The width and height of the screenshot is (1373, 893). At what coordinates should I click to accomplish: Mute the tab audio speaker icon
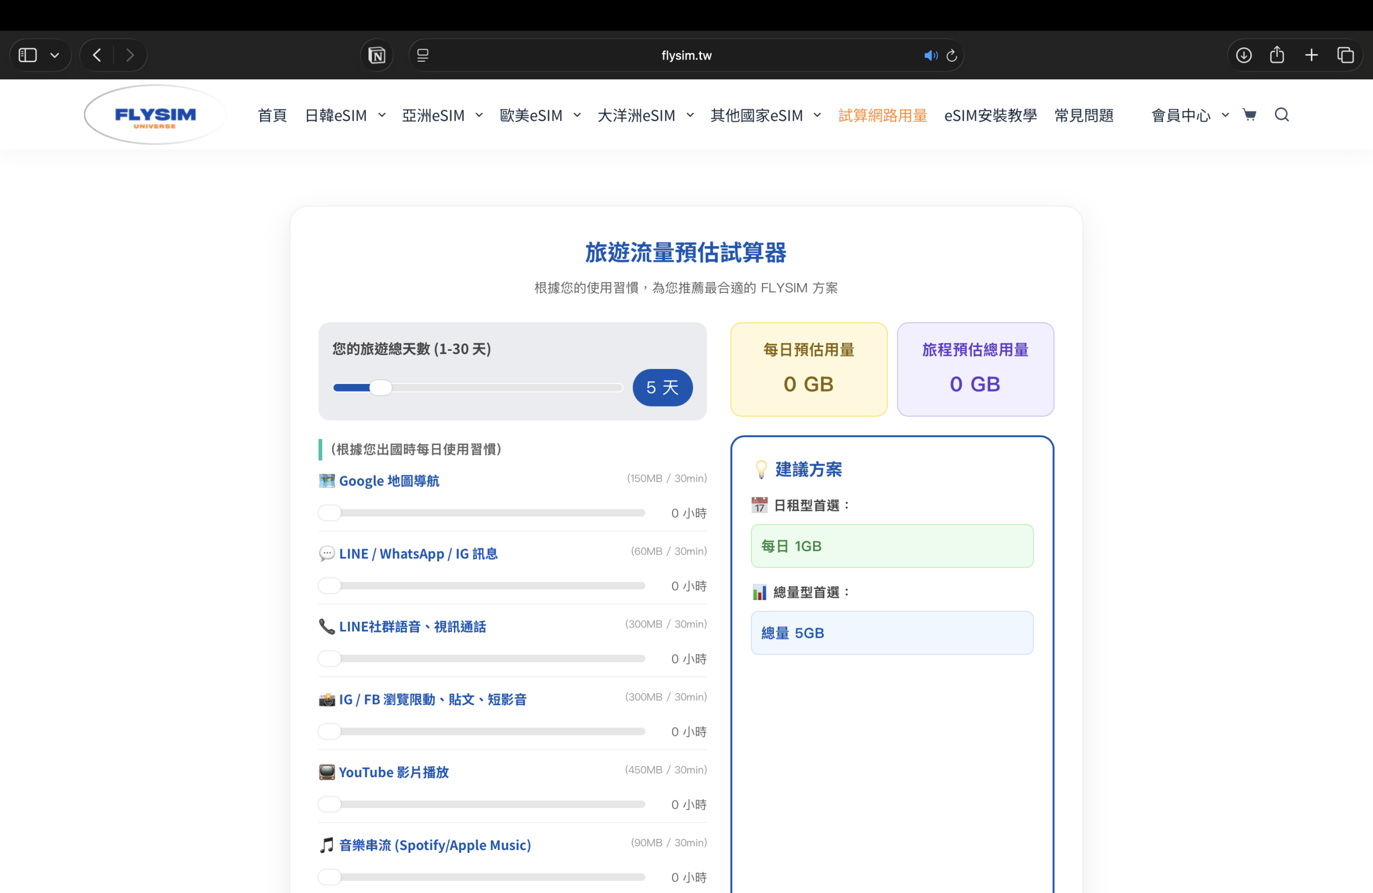click(930, 55)
